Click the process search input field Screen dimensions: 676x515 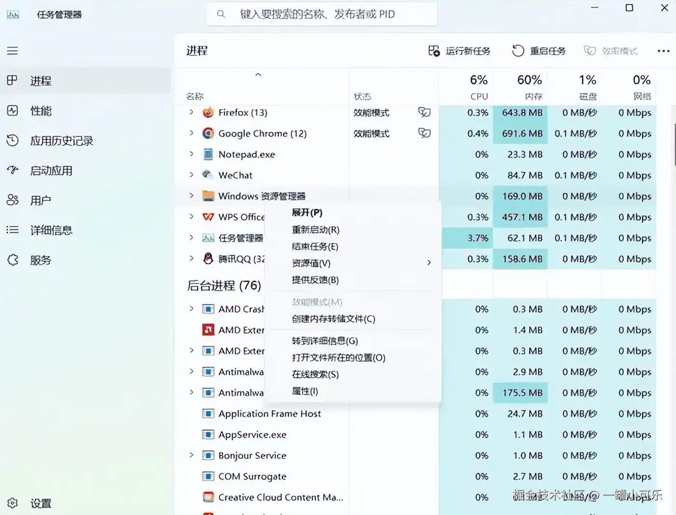pos(322,14)
